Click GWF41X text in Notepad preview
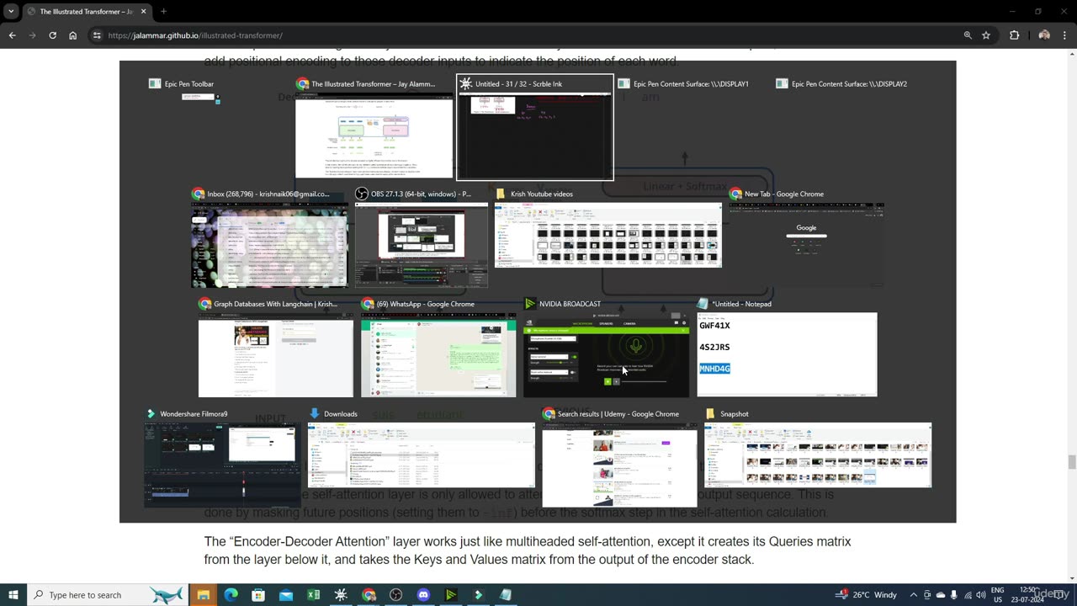1077x606 pixels. click(714, 326)
